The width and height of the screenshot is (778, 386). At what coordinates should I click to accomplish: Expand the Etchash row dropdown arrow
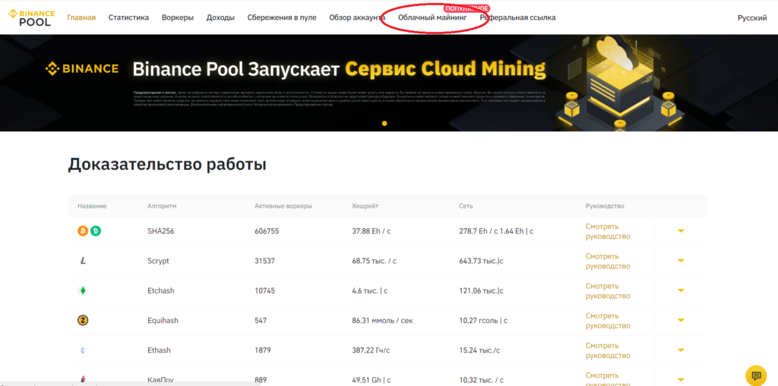coord(681,290)
